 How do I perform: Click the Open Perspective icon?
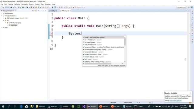tap(189, 7)
